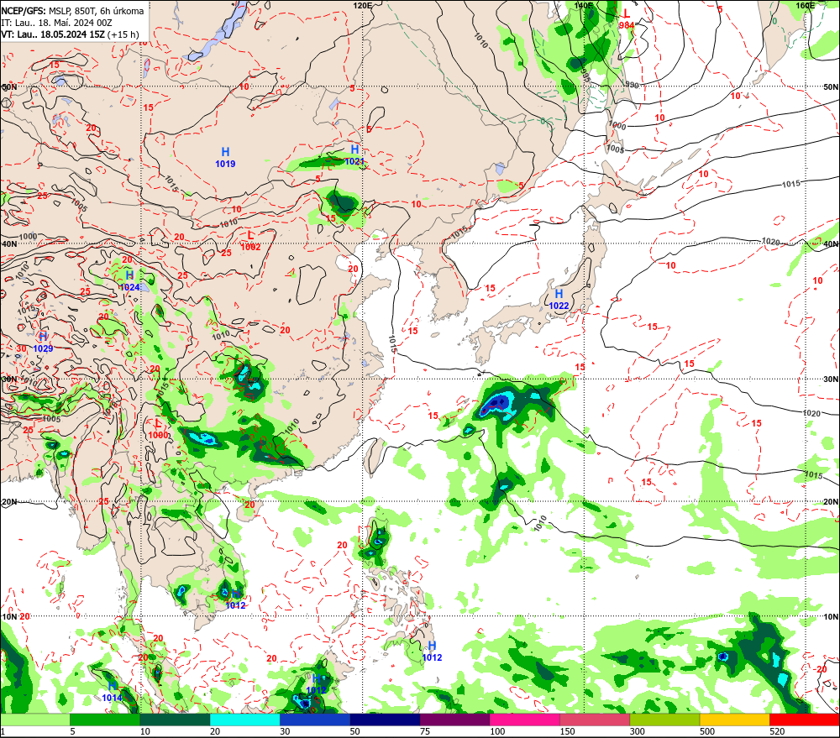This screenshot has width=840, height=738.
Task: Pick the blue 30–50 mm legend swatch
Action: coord(315,720)
